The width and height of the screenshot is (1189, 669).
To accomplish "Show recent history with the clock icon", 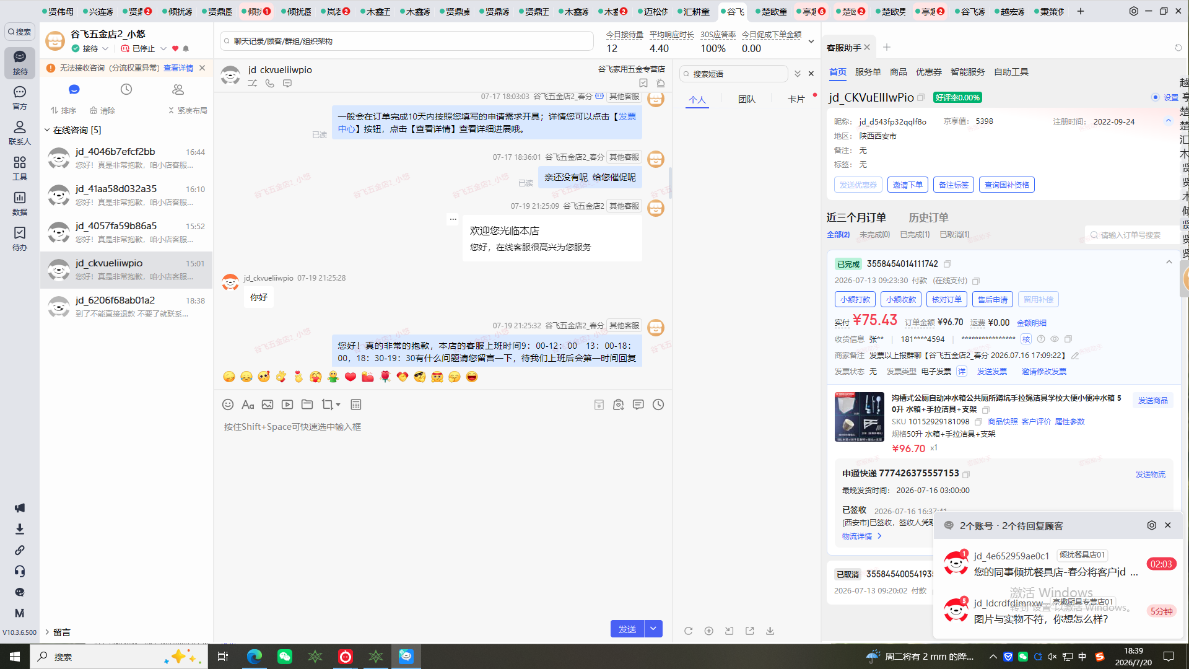I will coord(126,90).
